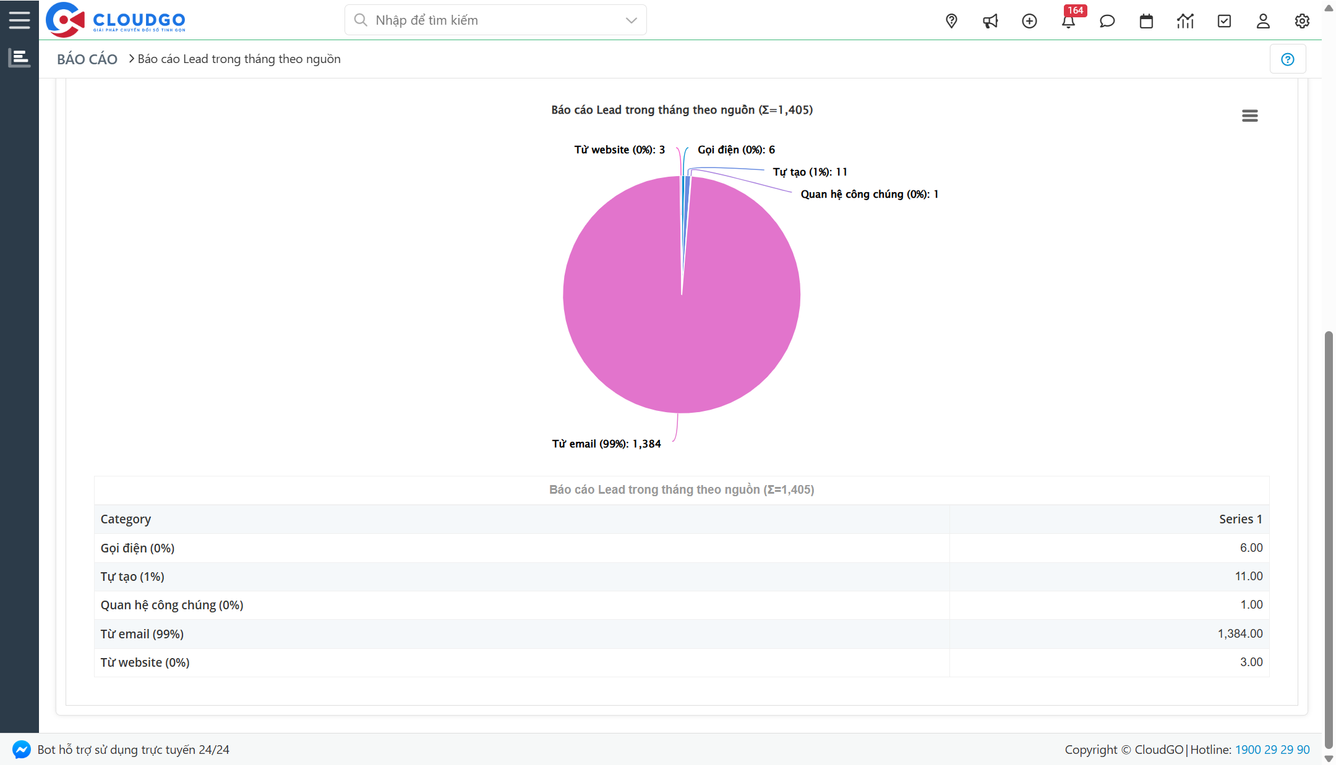This screenshot has width=1336, height=765.
Task: Expand the main navigation hamburger menu
Action: 19,19
